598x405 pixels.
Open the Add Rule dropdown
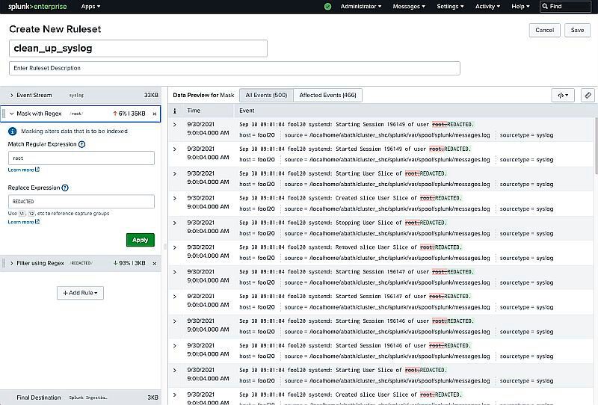click(80, 293)
